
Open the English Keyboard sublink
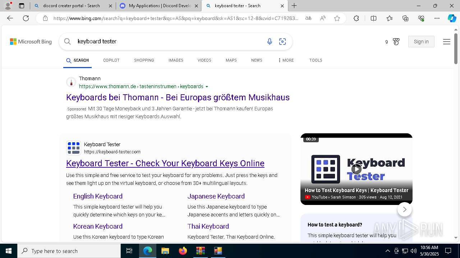tap(98, 196)
